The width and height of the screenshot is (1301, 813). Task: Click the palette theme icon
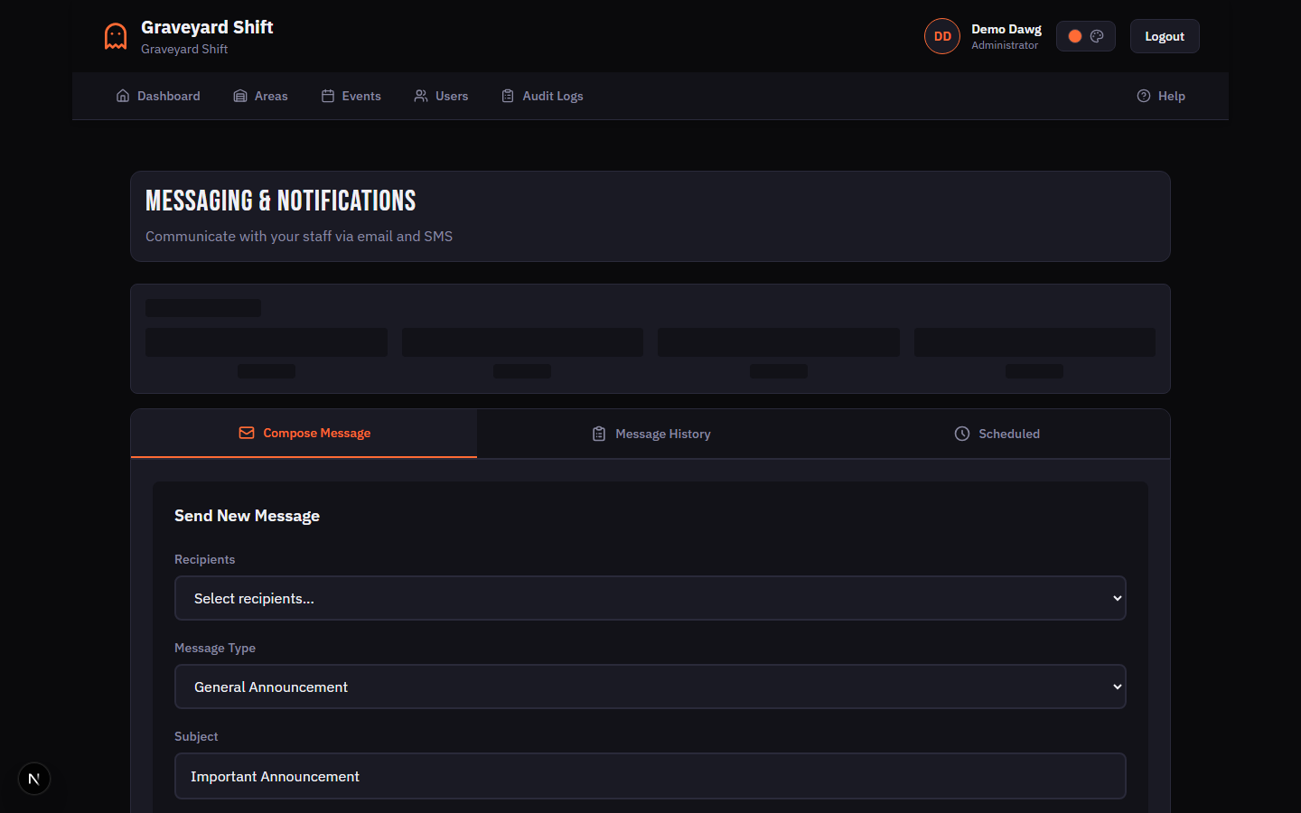[x=1097, y=36]
